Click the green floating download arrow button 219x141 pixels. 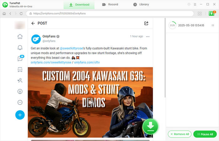[x=150, y=126]
